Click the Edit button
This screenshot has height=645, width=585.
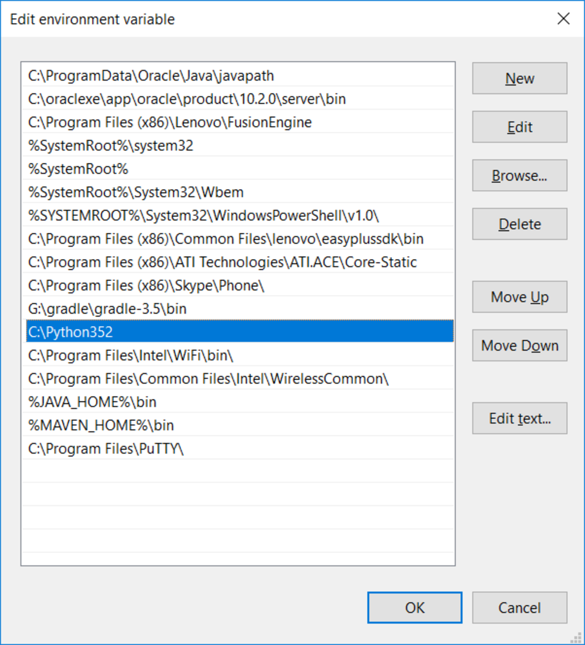(x=519, y=127)
